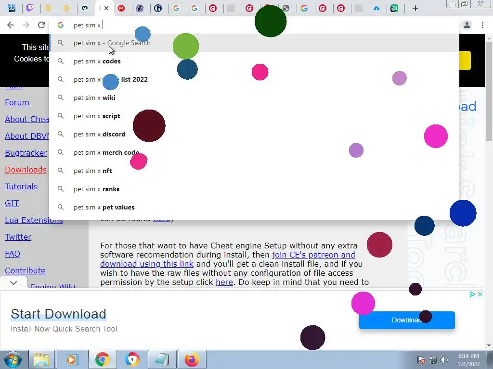Click the Action Center flag tray icon

(421, 360)
